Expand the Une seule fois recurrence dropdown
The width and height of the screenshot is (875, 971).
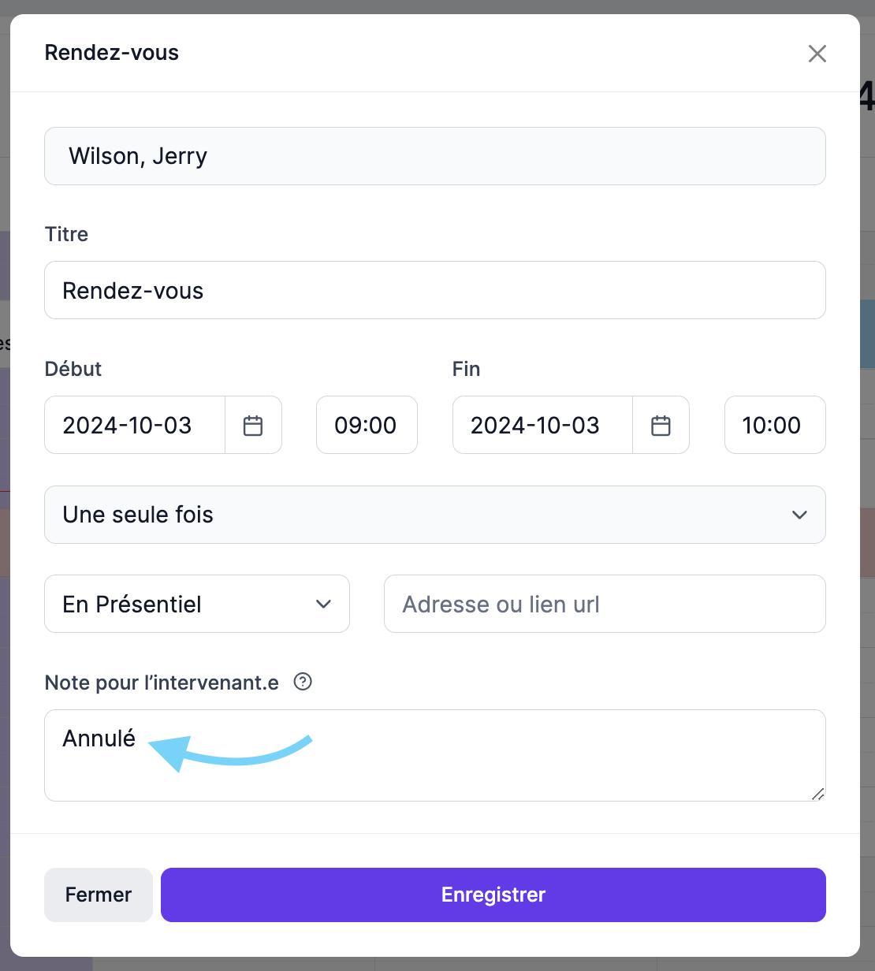click(x=435, y=515)
